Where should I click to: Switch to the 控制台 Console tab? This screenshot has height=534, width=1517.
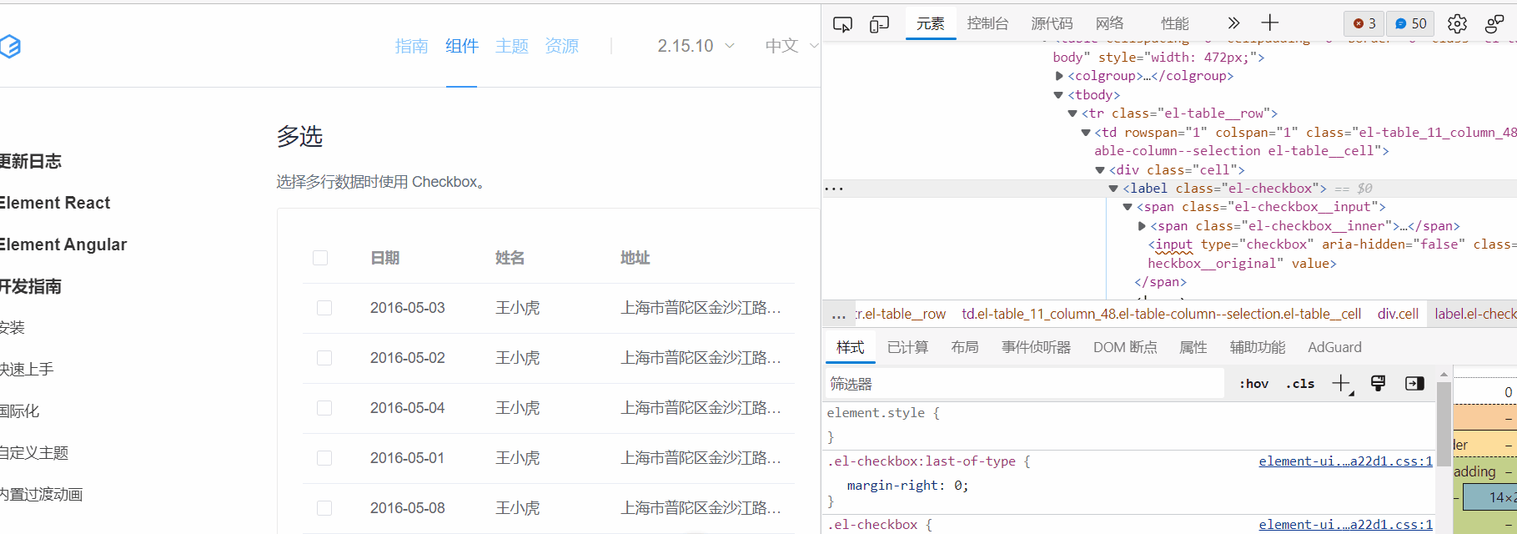(987, 23)
